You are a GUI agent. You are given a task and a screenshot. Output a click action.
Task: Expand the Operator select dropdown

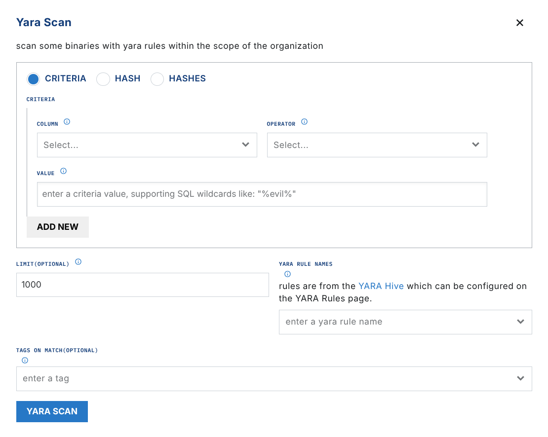coord(377,145)
